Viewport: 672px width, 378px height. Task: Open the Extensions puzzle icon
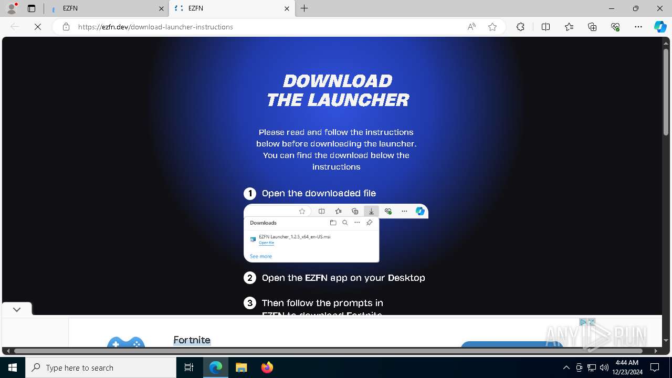520,27
